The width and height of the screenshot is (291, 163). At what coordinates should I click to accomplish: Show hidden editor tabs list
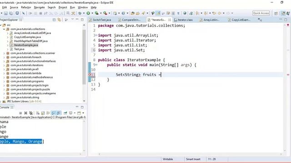coord(260,19)
